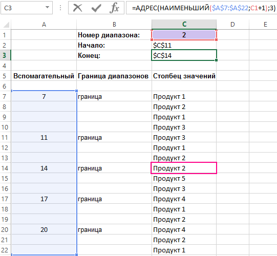277x256 pixels.
Task: Click header cell 'Граница диапазонов'
Action: point(114,76)
